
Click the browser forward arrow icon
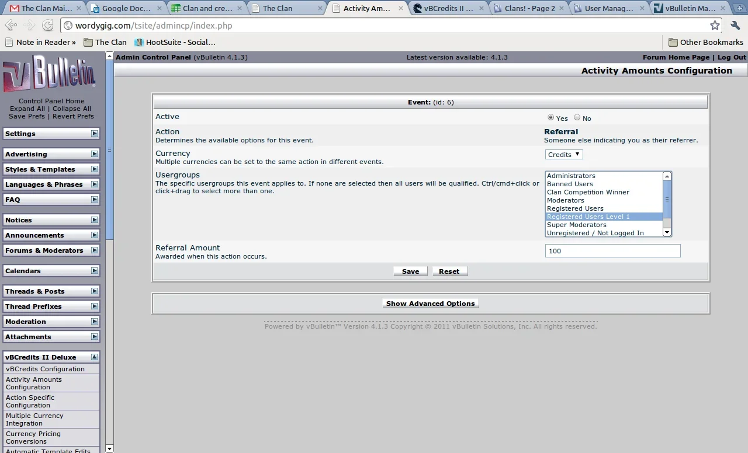click(29, 26)
